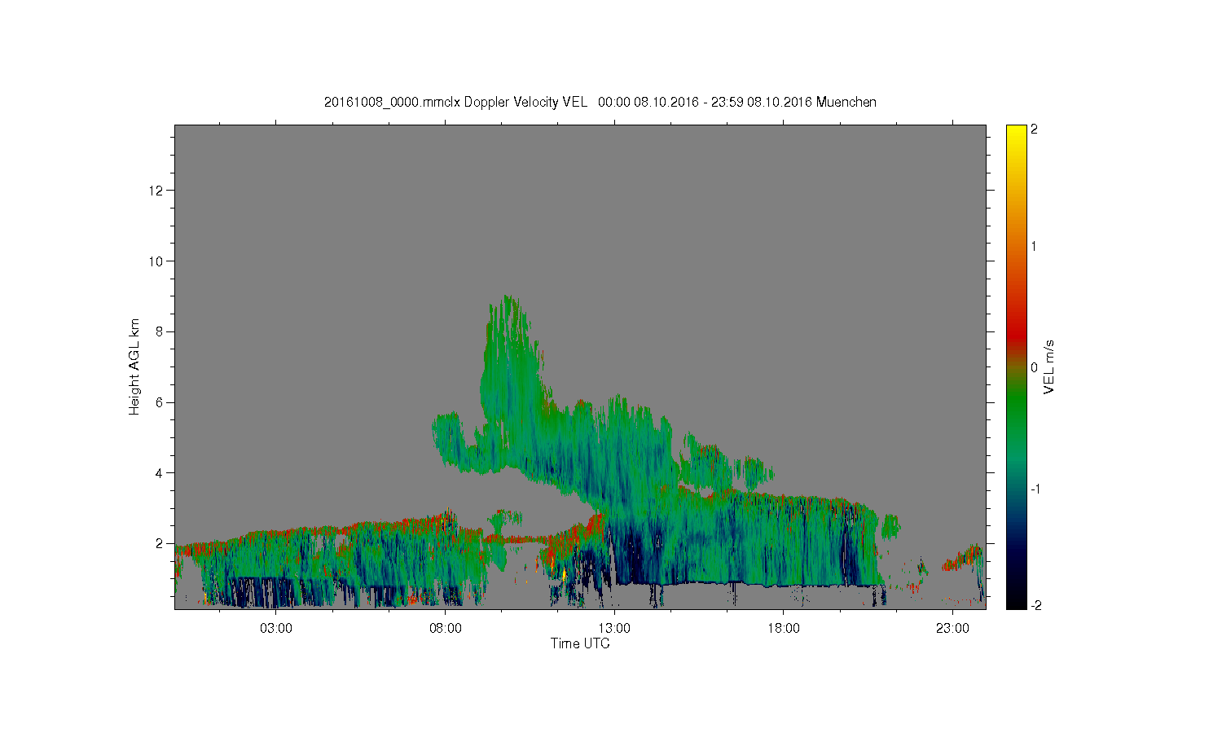The image size is (1222, 733).
Task: Click the height tick label 6
Action: (161, 402)
